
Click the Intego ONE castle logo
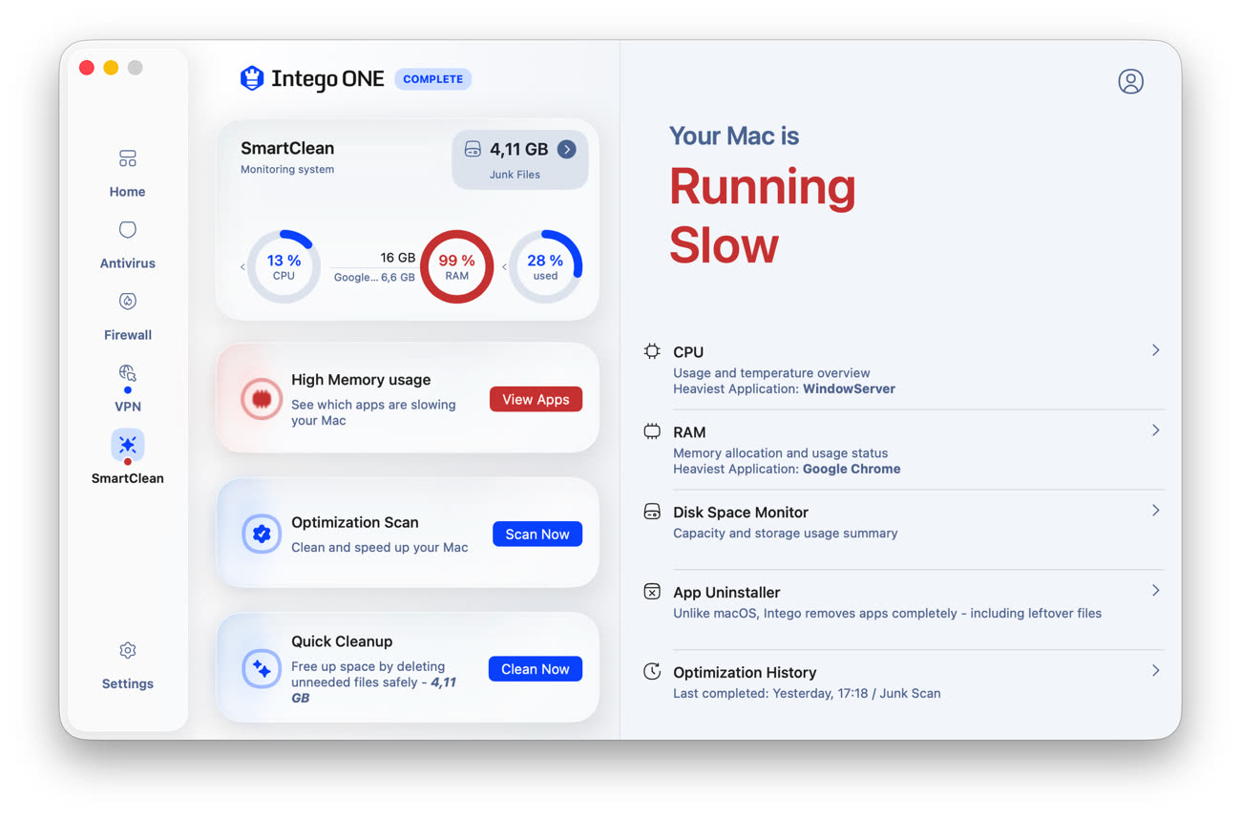(x=252, y=78)
